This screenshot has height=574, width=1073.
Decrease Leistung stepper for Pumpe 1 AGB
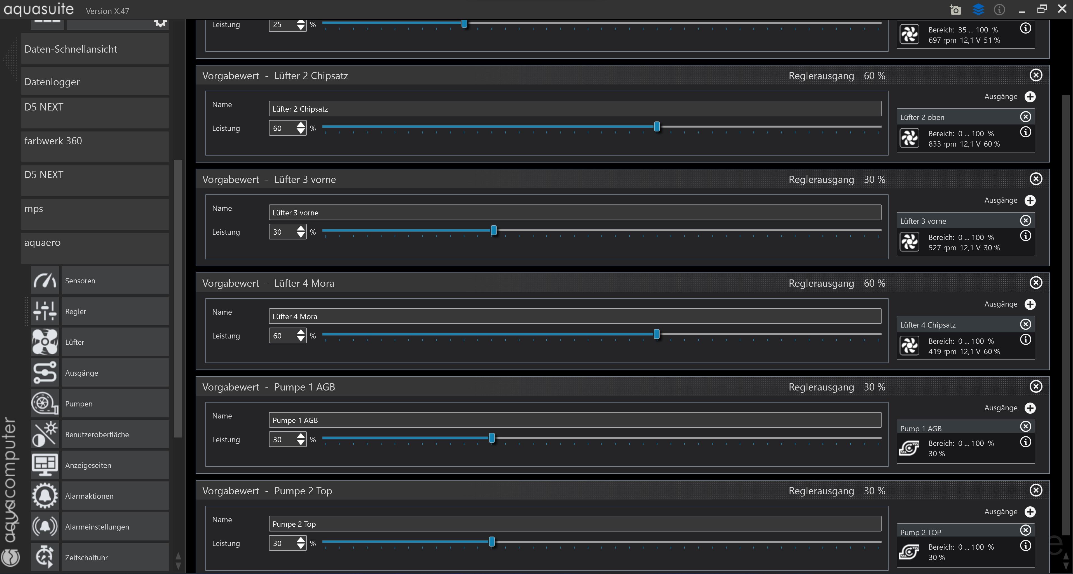(x=301, y=443)
